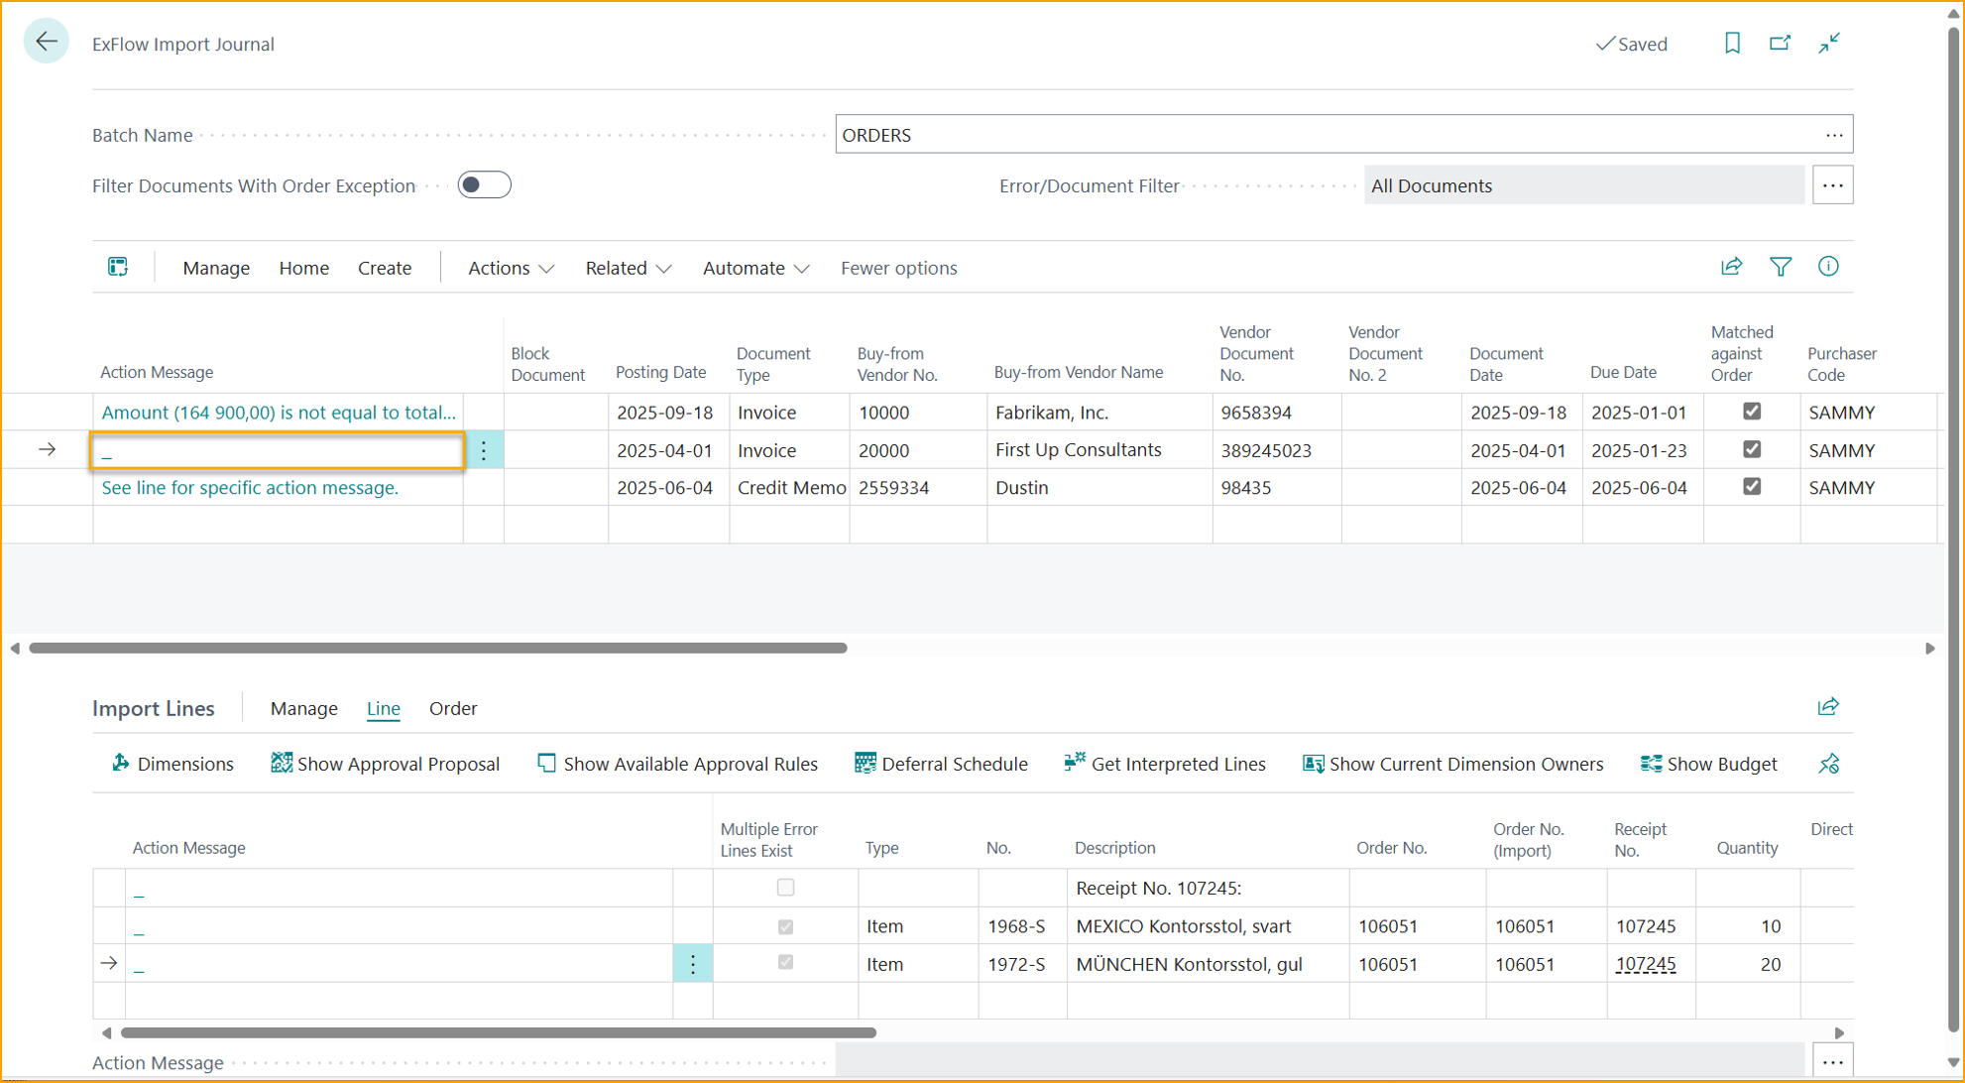Toggle Filter Documents With Order Exception
Image resolution: width=1965 pixels, height=1083 pixels.
tap(484, 185)
